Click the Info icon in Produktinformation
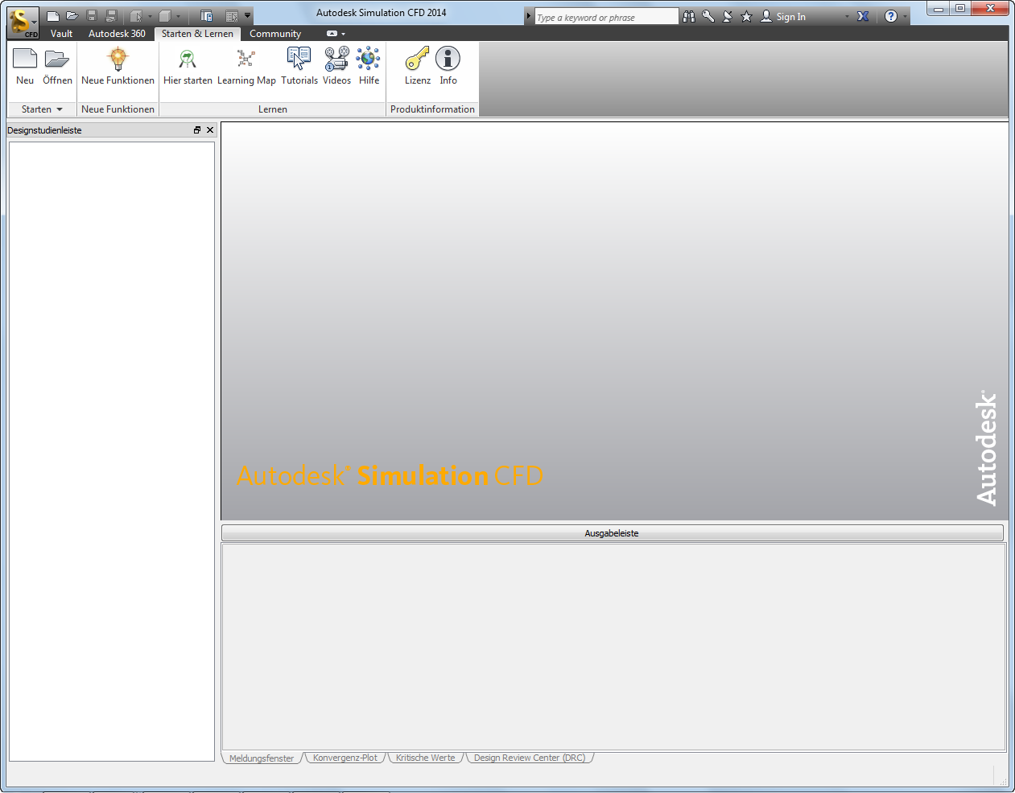The image size is (1015, 793). (x=448, y=60)
